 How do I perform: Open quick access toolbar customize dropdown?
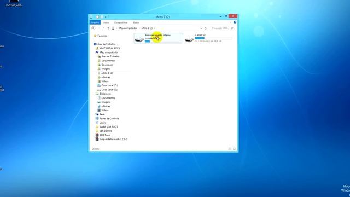(106, 17)
